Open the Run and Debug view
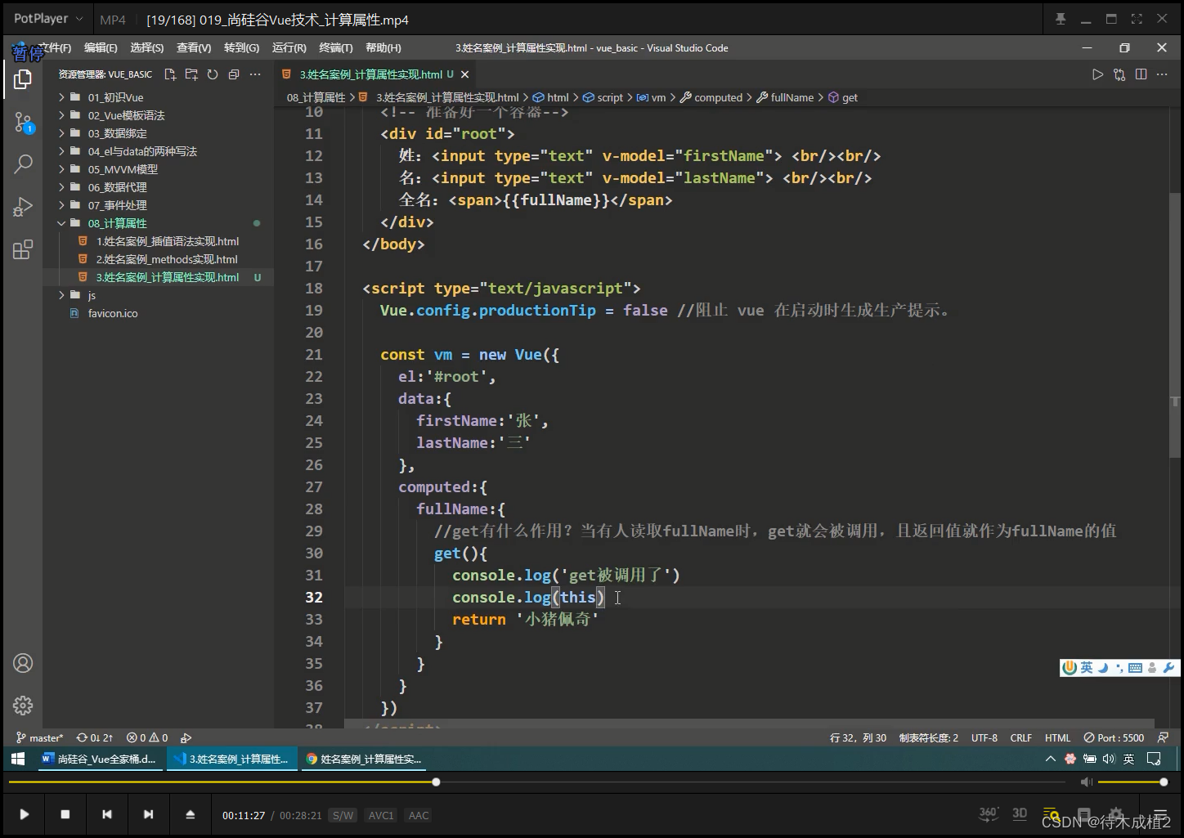The image size is (1184, 838). pos(23,207)
